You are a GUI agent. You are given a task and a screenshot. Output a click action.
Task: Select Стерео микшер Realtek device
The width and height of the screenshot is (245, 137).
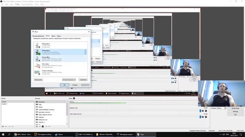pos(60,72)
